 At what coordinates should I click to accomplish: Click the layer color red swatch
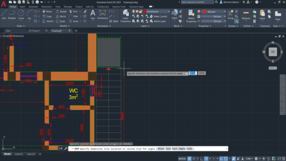point(144,12)
